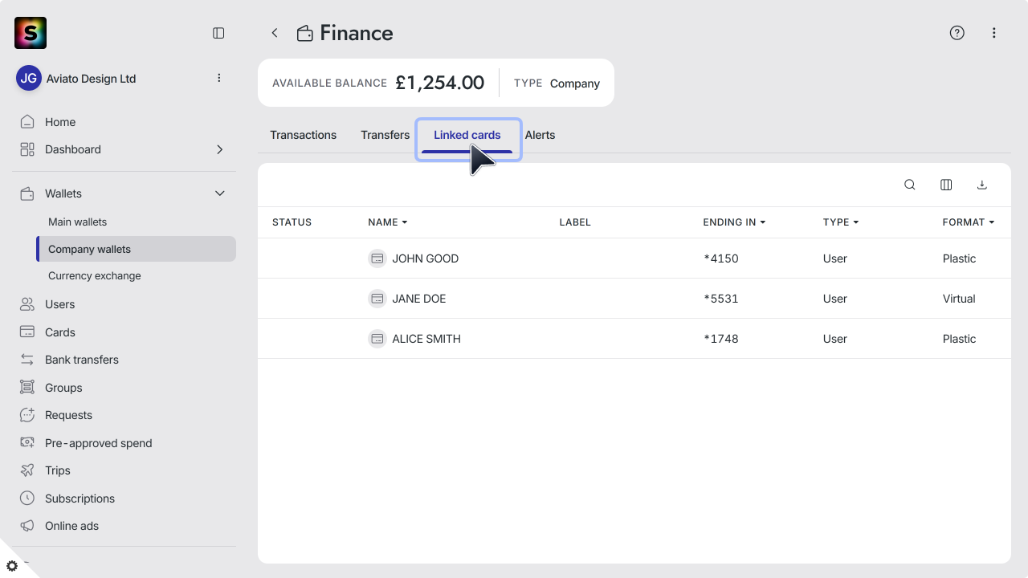Open settings gear in the bottom corner

(x=12, y=566)
